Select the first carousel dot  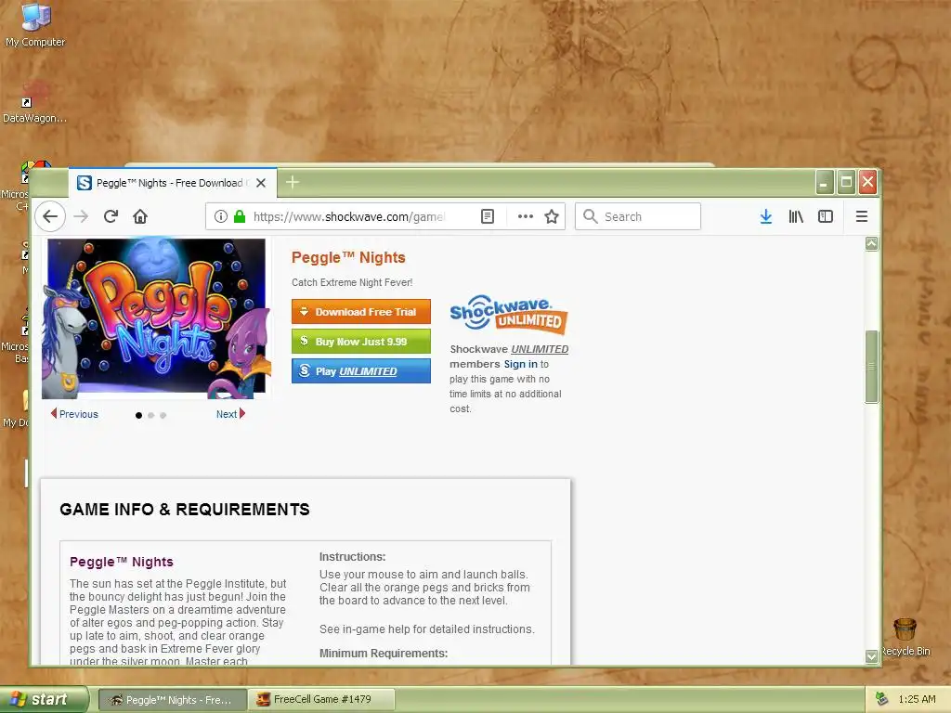pyautogui.click(x=139, y=415)
